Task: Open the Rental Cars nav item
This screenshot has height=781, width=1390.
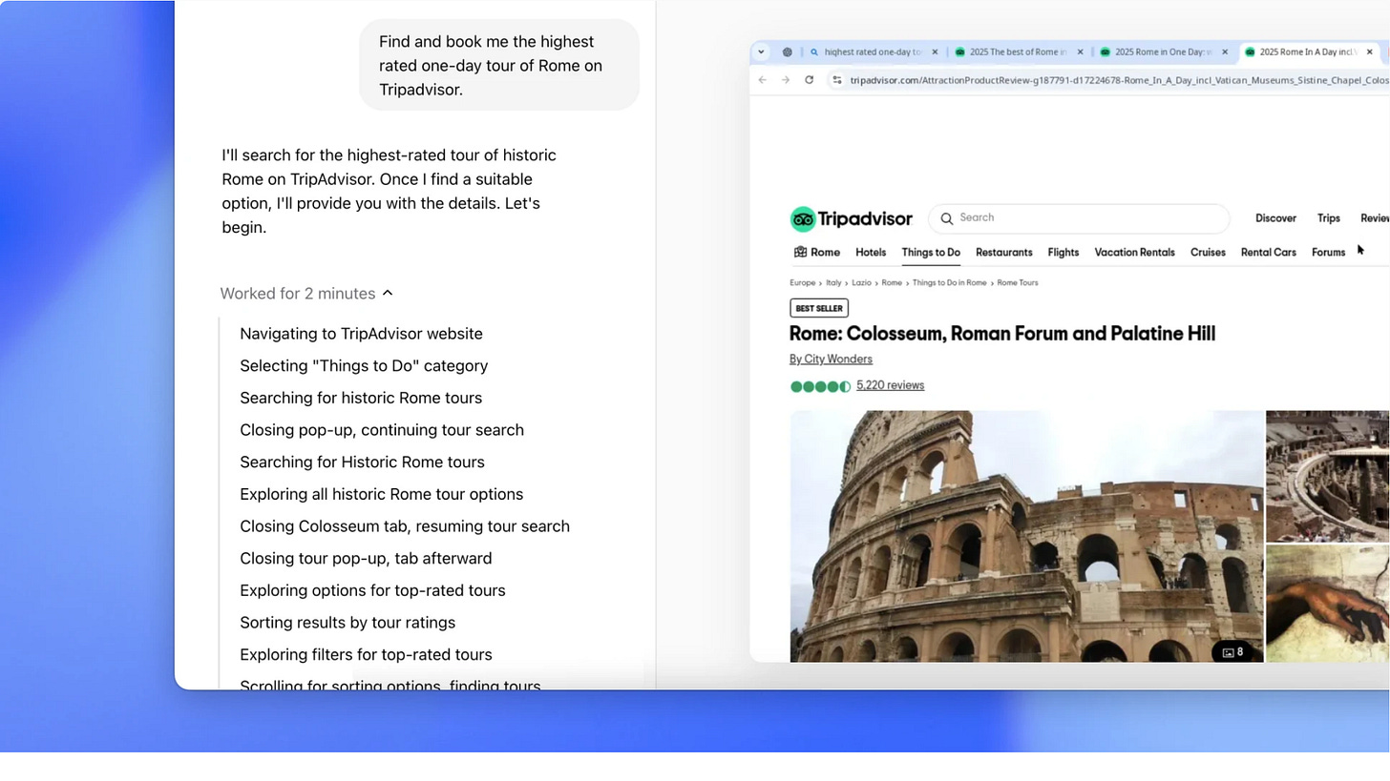Action: click(x=1269, y=253)
